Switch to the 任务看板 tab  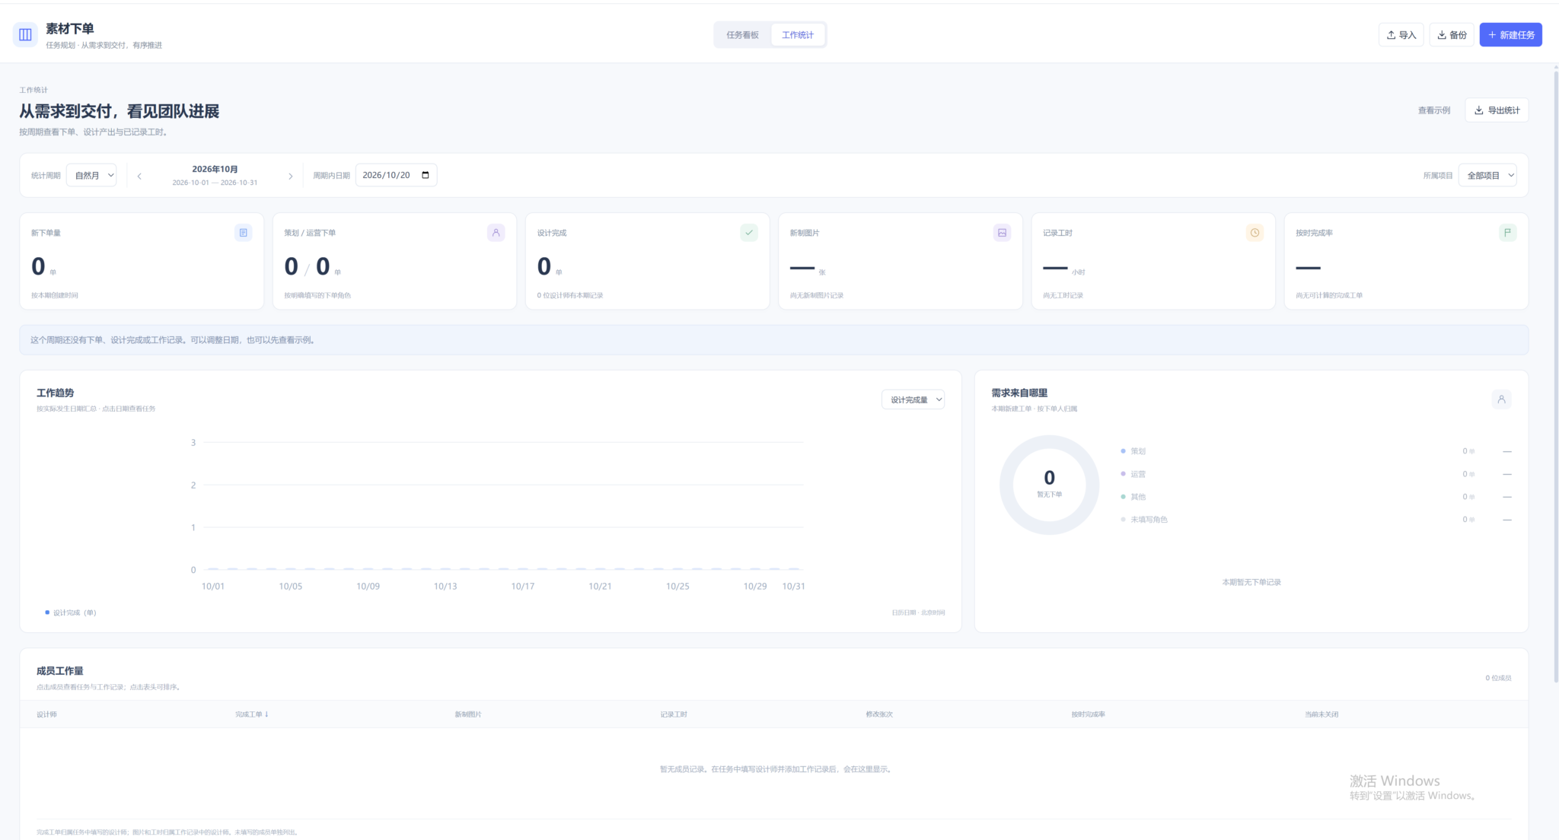click(x=742, y=35)
